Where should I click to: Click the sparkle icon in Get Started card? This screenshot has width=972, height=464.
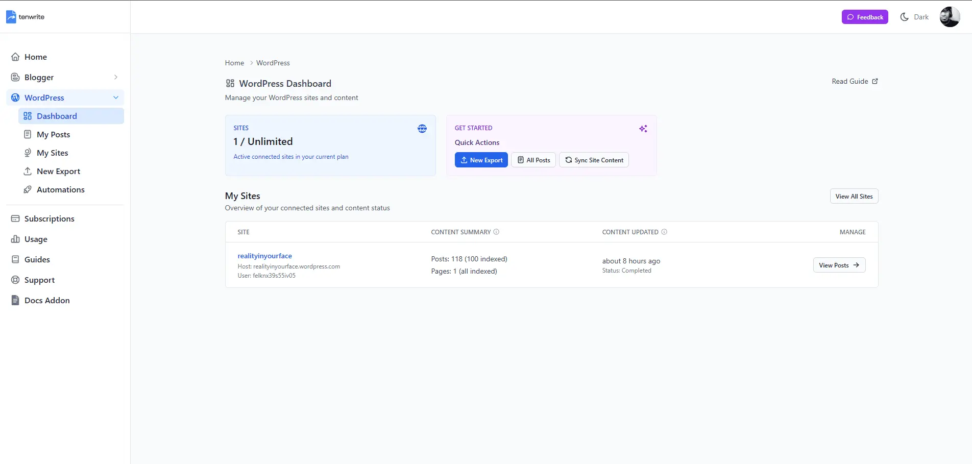[x=643, y=129]
